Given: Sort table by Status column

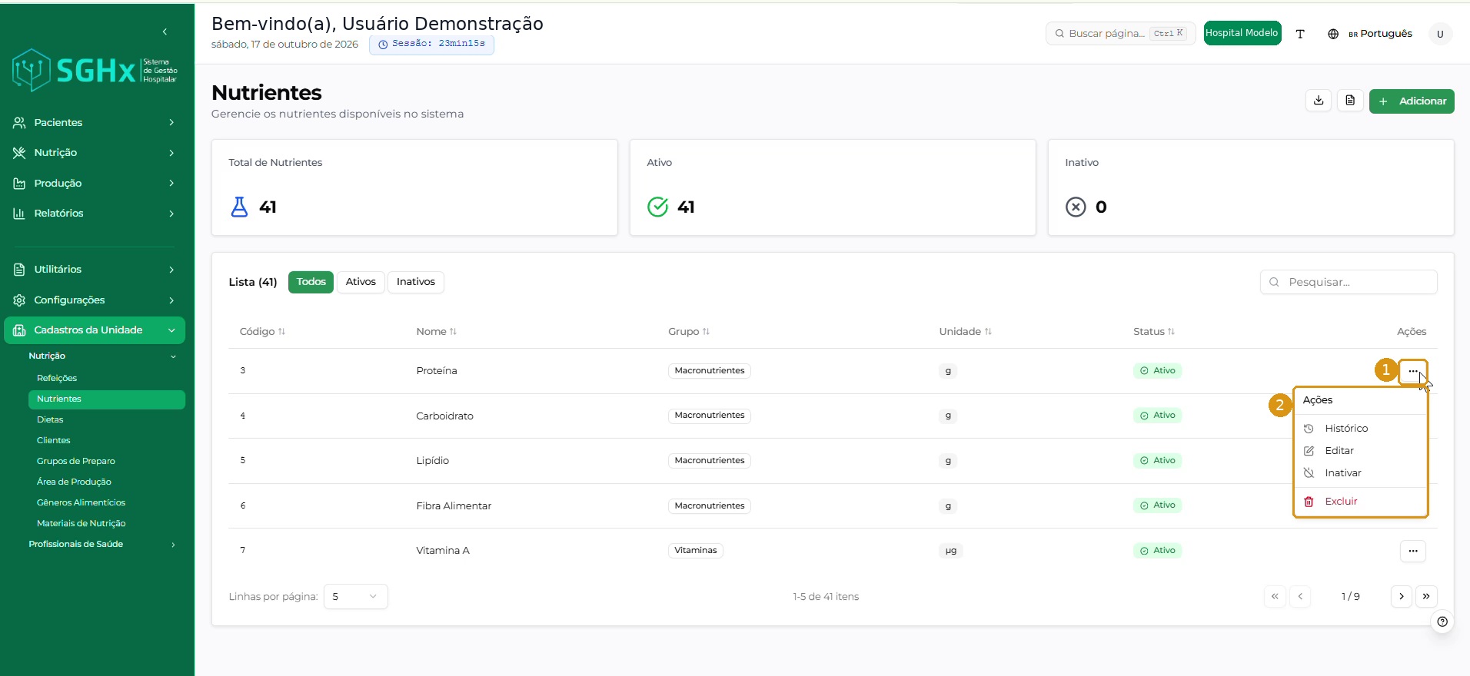Looking at the screenshot, I should [x=1154, y=332].
